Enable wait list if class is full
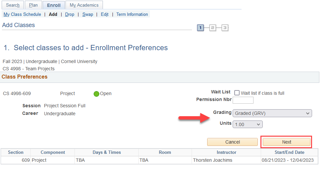The height and width of the screenshot is (170, 320). pos(237,93)
